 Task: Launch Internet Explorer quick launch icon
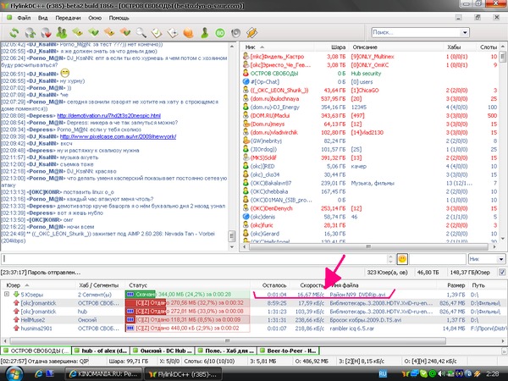(38, 374)
